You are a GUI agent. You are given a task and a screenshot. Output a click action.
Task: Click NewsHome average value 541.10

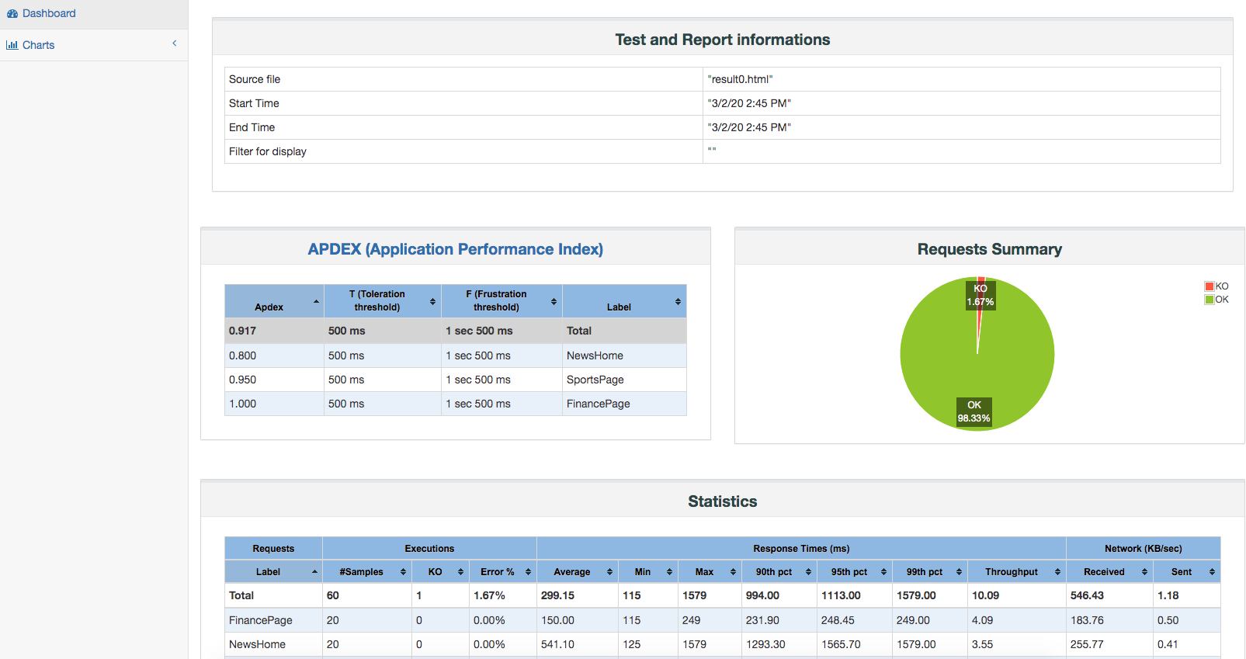pyautogui.click(x=557, y=644)
